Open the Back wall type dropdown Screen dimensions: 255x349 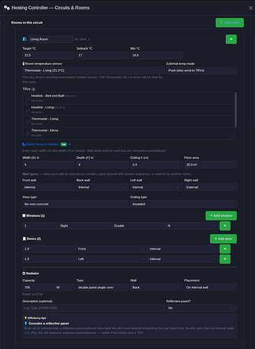point(103,187)
